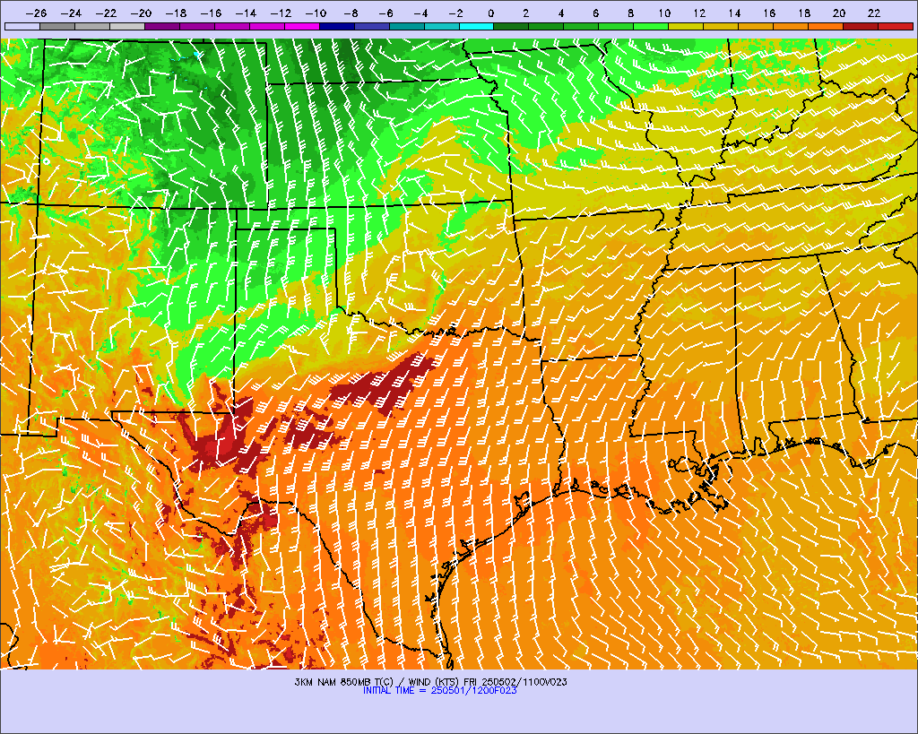The height and width of the screenshot is (734, 918).
Task: Pick the dark red swatch between 20 and 22
Action: click(861, 26)
